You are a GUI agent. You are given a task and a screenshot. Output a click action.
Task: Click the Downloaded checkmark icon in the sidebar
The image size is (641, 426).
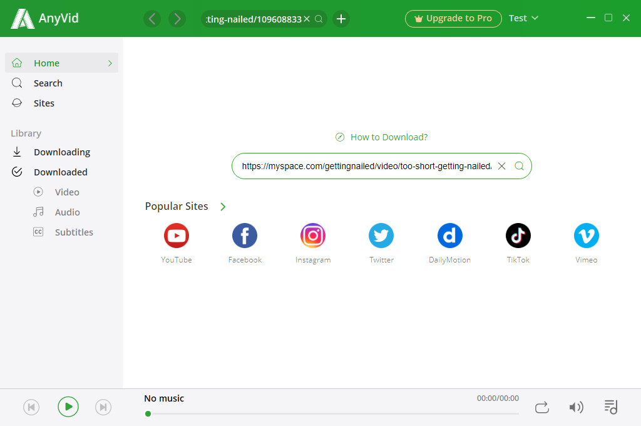[17, 172]
